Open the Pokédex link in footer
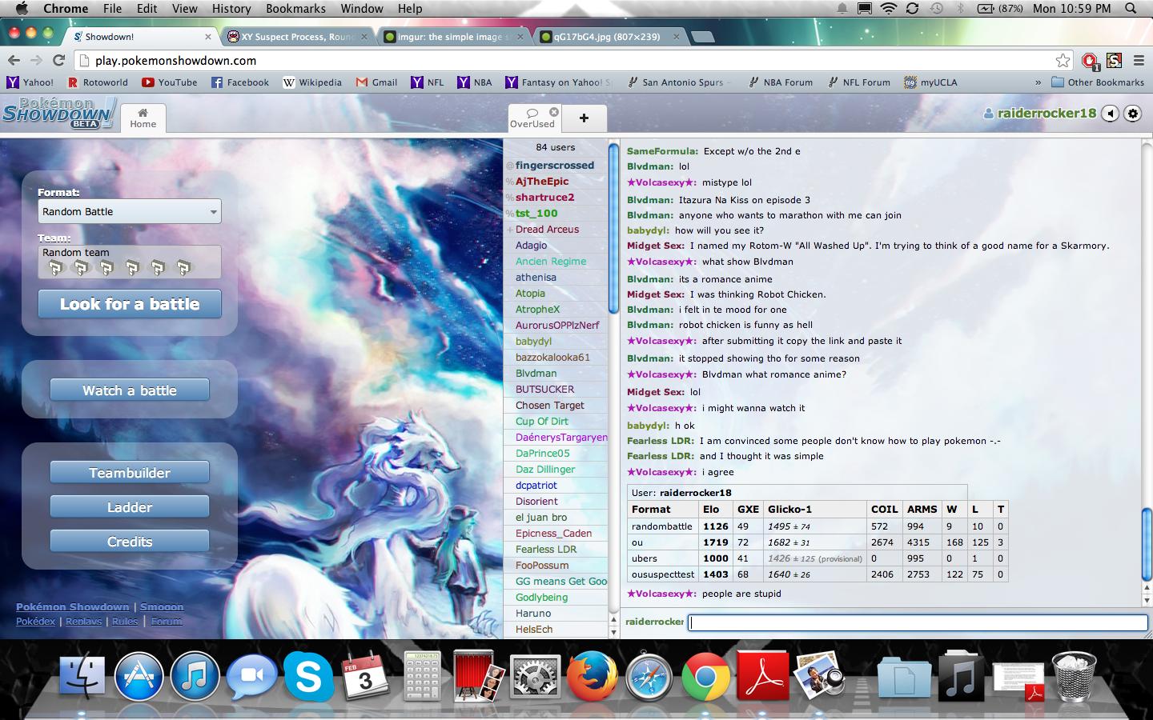The image size is (1153, 720). coord(36,622)
